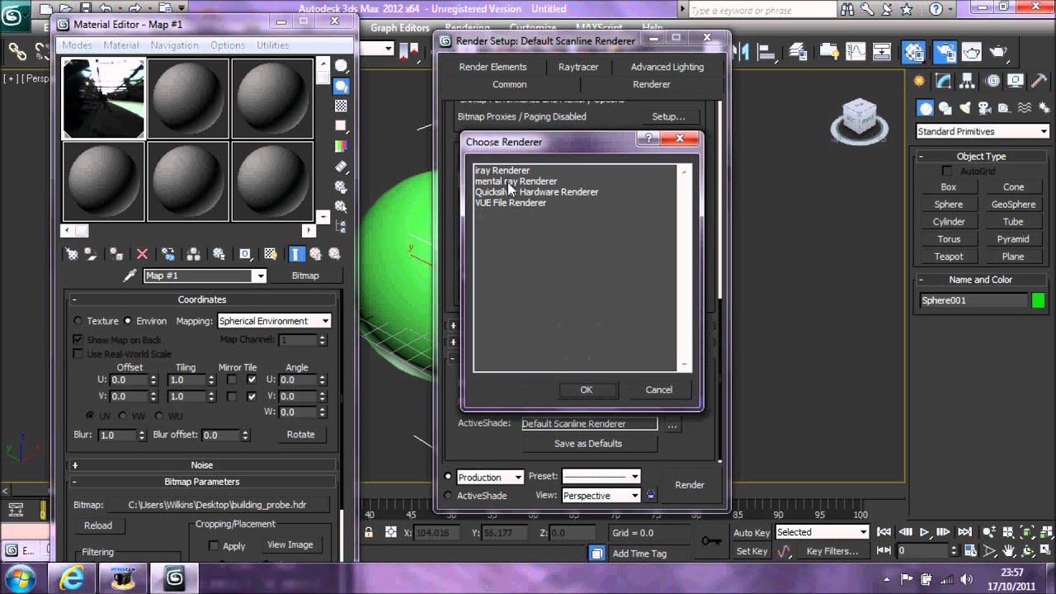Image resolution: width=1056 pixels, height=594 pixels.
Task: Click Render Setup teapot toolbar icon
Action: click(x=945, y=51)
